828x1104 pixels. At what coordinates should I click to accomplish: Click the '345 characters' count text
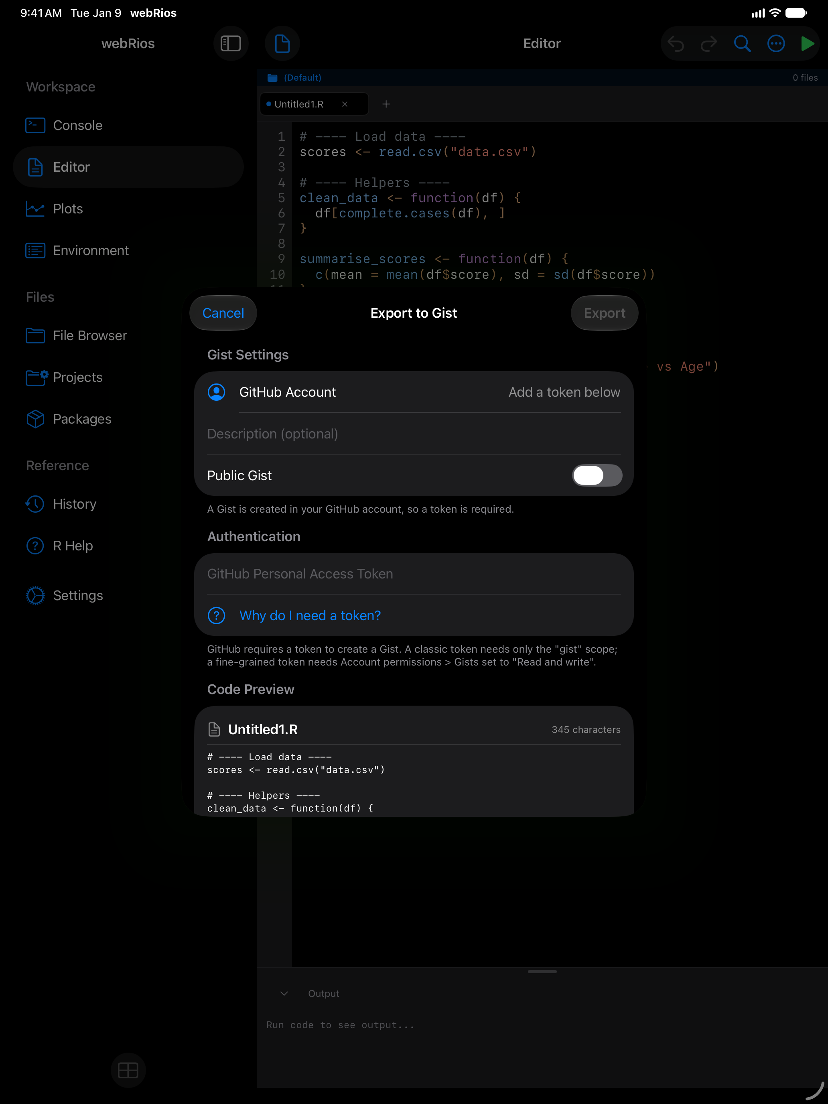[586, 729]
